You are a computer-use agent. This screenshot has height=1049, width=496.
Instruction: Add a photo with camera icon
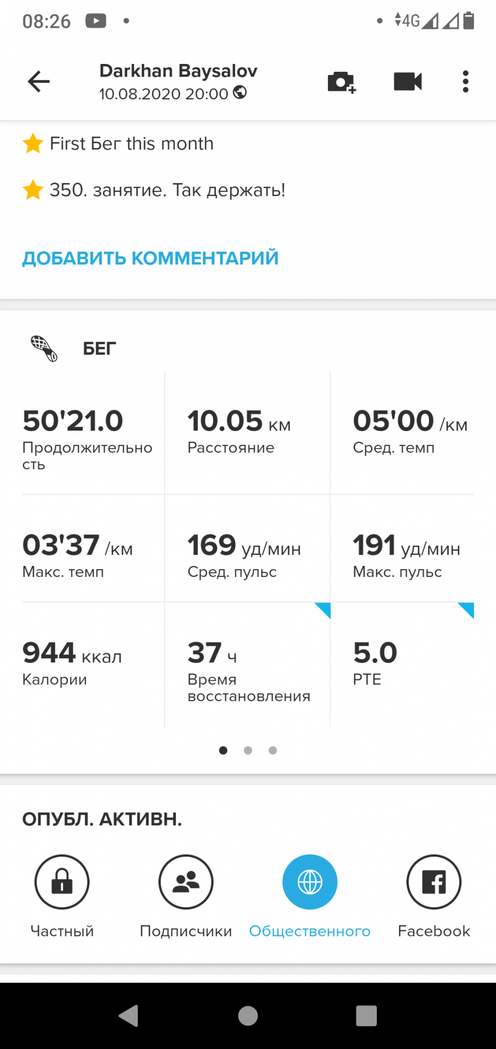pos(341,82)
